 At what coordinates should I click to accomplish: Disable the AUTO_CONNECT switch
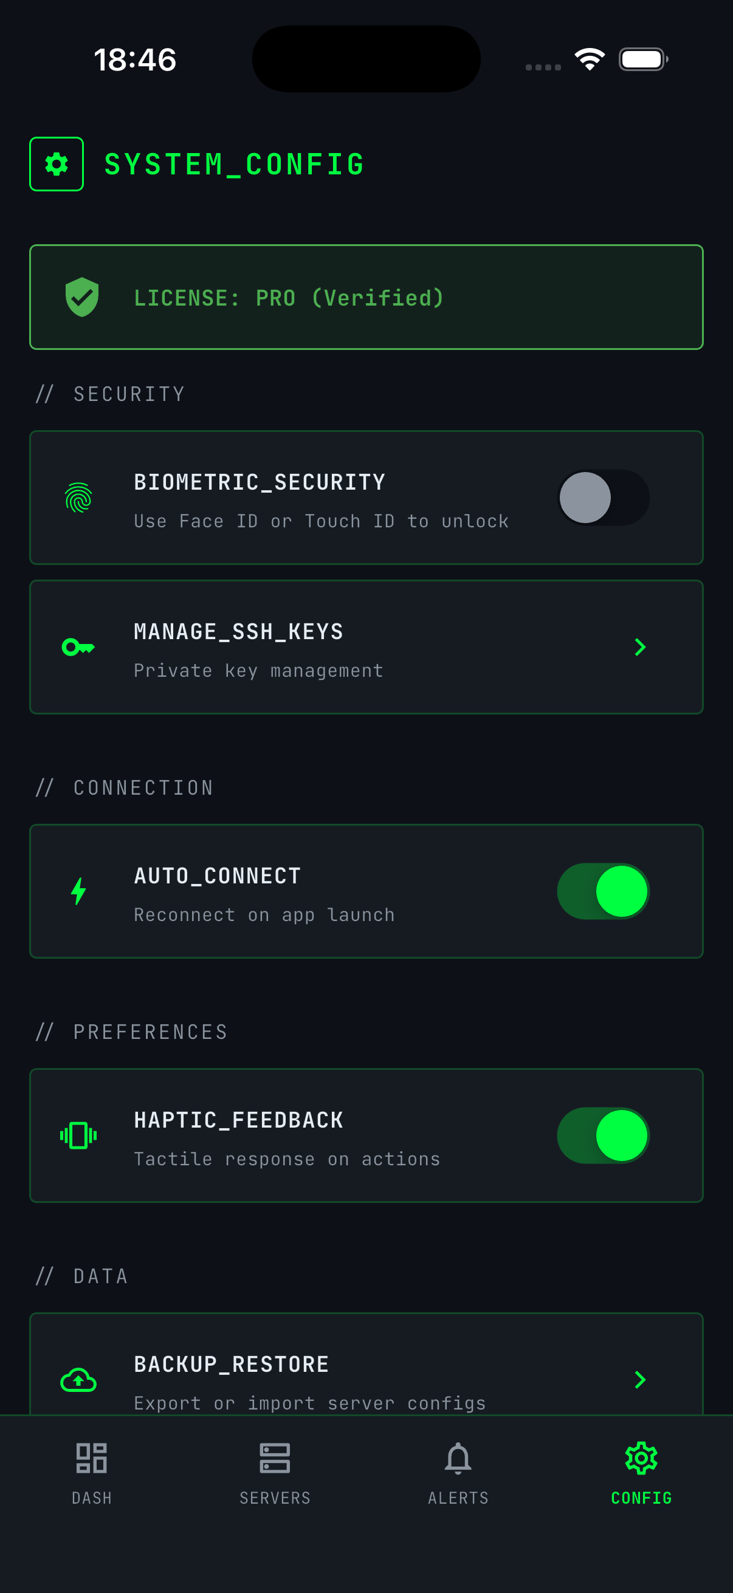(x=603, y=891)
